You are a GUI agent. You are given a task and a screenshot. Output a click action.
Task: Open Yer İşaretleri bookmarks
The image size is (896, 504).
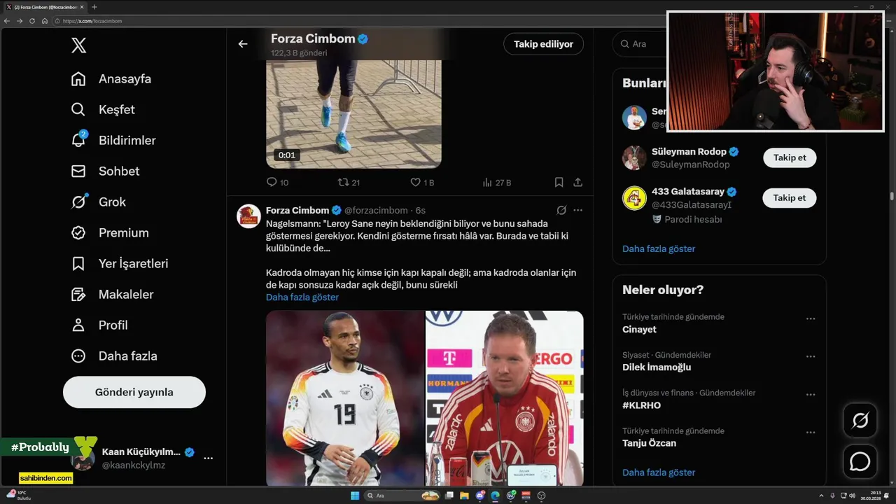click(120, 263)
